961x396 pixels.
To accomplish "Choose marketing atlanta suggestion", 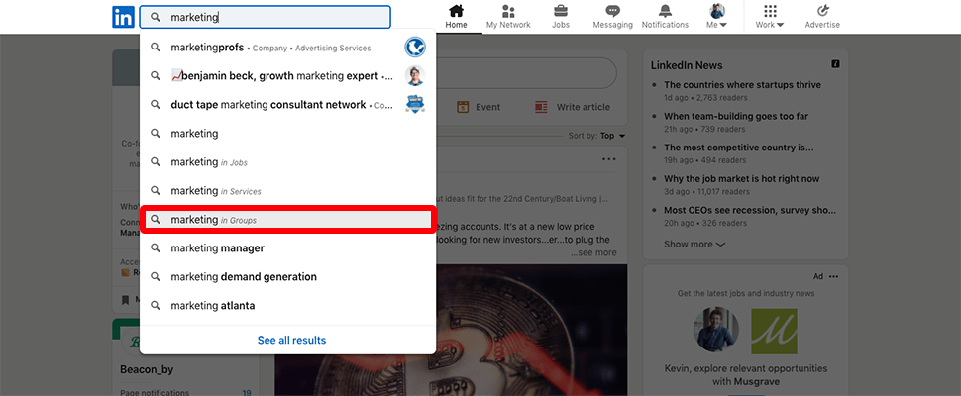I will [x=287, y=306].
